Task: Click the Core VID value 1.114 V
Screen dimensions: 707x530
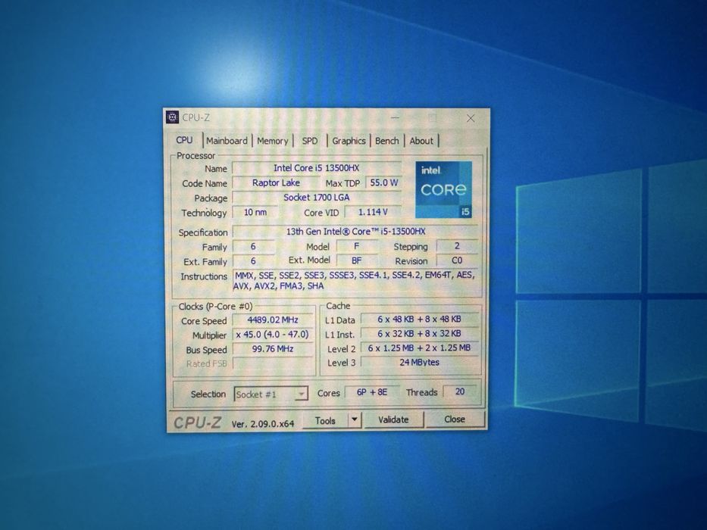Action: click(373, 212)
